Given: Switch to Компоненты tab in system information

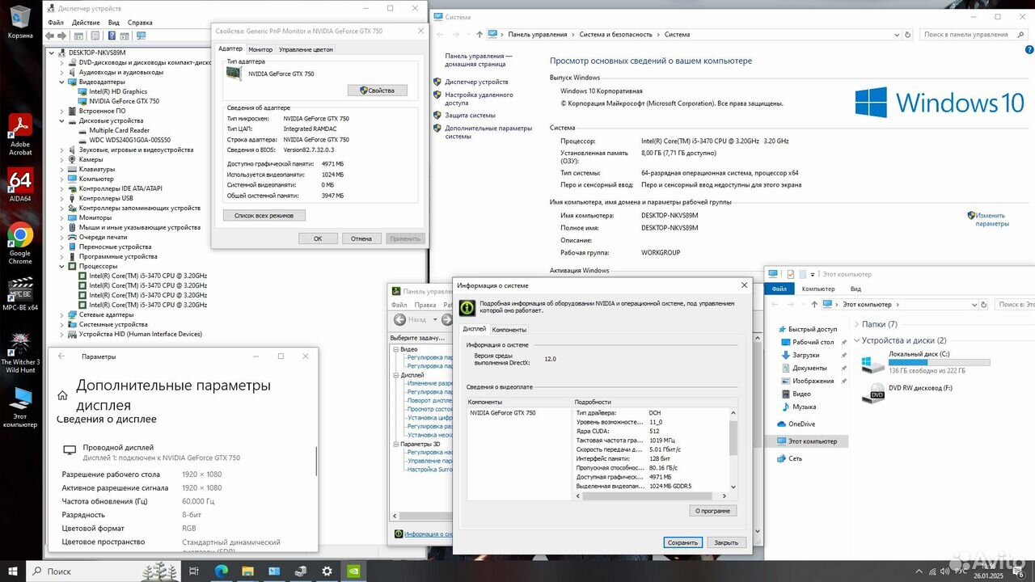Looking at the screenshot, I should pos(509,330).
